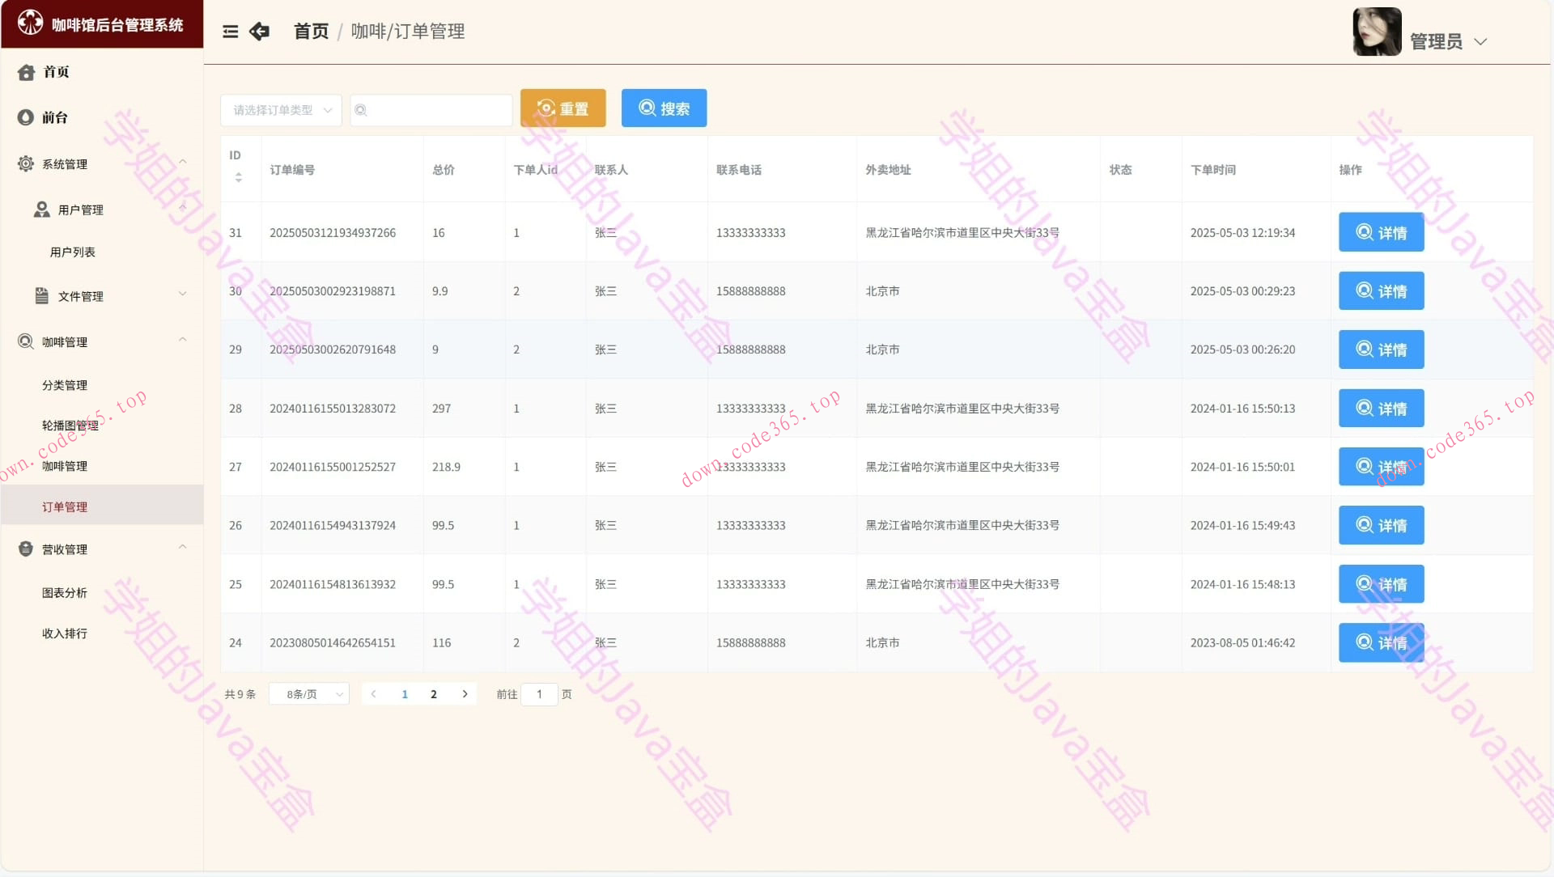This screenshot has height=877, width=1554.
Task: View 详情 for order ID 31
Action: coord(1381,233)
